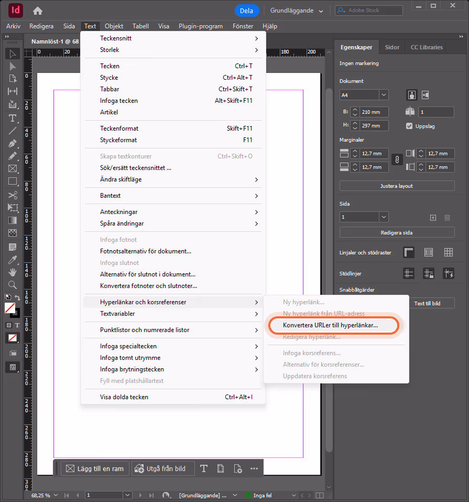Select landscape orientation button

[425, 95]
